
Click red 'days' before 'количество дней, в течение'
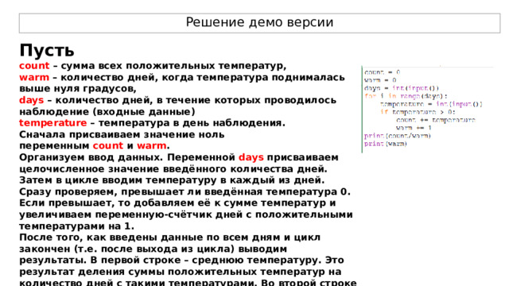(x=32, y=100)
